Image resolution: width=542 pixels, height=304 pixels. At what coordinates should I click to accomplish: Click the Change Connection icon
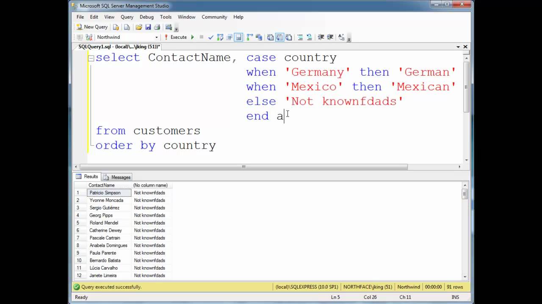(89, 37)
